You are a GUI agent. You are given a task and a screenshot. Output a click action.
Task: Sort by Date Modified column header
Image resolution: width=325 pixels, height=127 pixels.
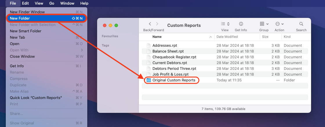[x=227, y=37]
